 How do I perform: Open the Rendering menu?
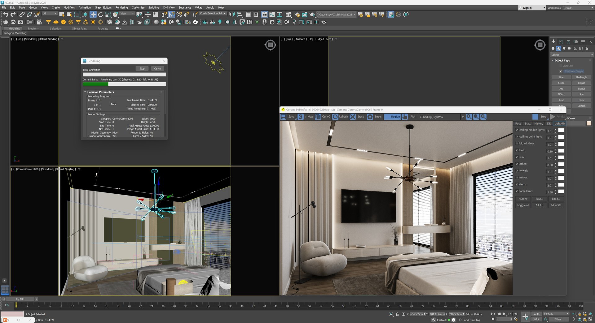click(x=121, y=7)
